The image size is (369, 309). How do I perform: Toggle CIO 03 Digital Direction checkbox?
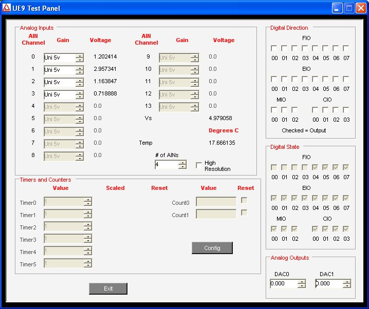point(346,110)
